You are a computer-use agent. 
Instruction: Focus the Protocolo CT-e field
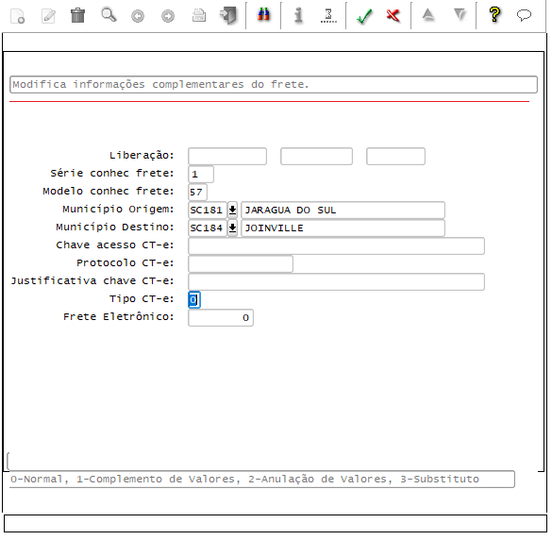pos(241,263)
